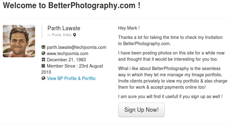Click the paragraph starting I am sure
Viewport: 232px width, 127px height.
point(170,96)
